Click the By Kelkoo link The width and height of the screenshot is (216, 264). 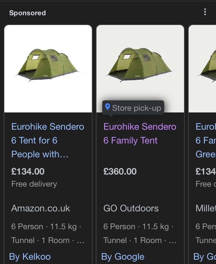30,257
